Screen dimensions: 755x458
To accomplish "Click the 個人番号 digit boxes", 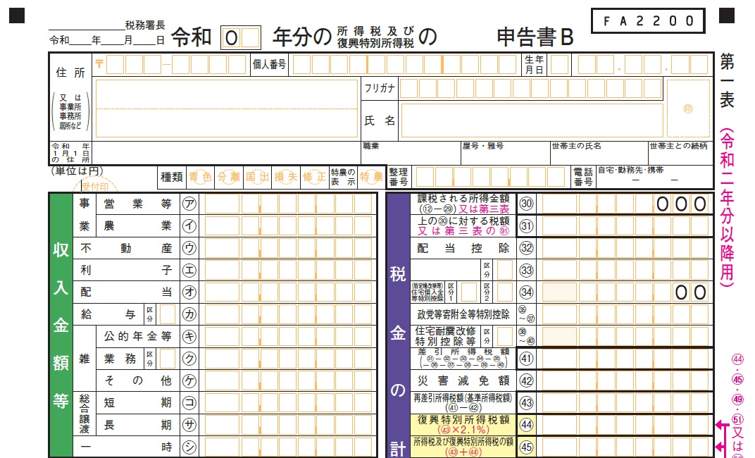I will 404,65.
